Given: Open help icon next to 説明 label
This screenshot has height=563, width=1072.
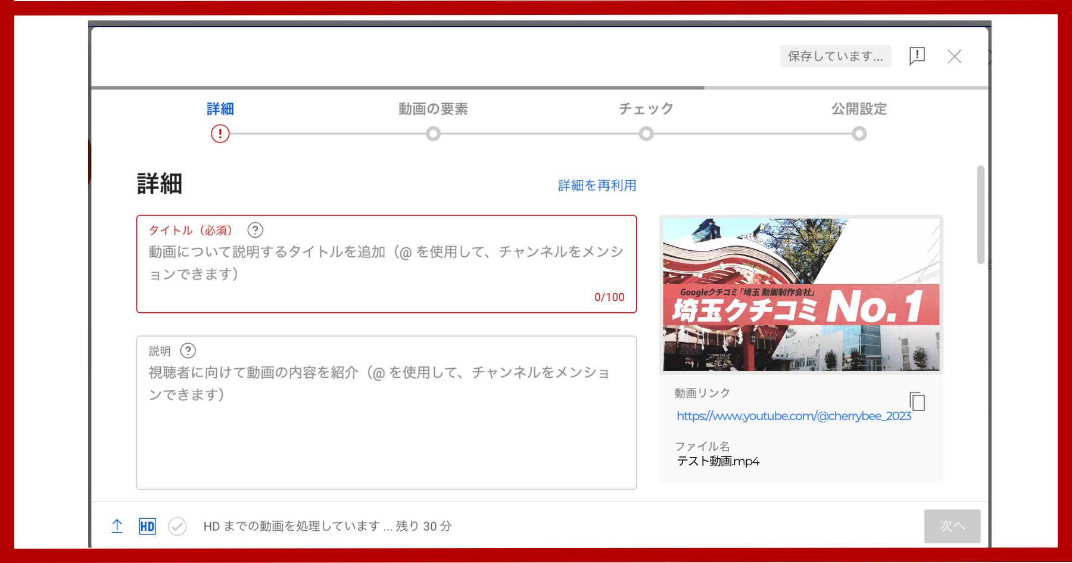Looking at the screenshot, I should 188,351.
